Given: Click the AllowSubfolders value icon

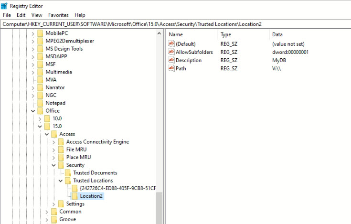Looking at the screenshot, I should click(171, 52).
